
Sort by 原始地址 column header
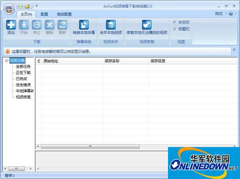[x=72, y=61]
